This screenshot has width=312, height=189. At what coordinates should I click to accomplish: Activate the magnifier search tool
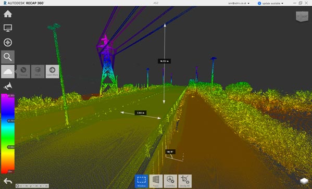8,57
